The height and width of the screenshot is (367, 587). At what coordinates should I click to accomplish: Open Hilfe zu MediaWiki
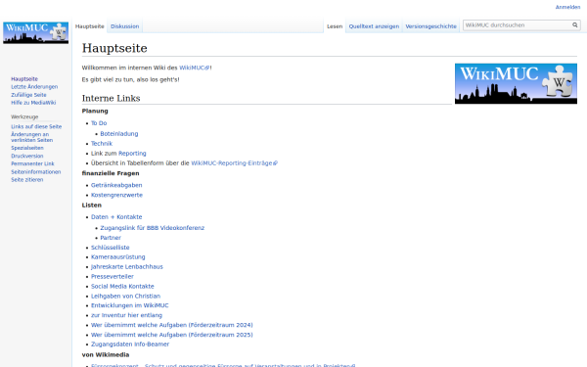pyautogui.click(x=33, y=103)
